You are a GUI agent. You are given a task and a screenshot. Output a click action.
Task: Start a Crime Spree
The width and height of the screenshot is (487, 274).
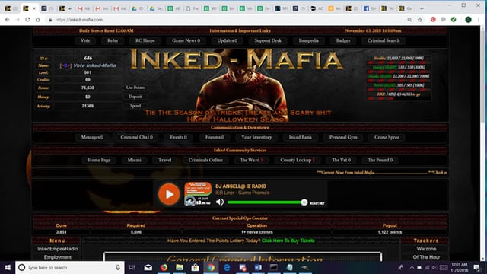[x=387, y=137]
